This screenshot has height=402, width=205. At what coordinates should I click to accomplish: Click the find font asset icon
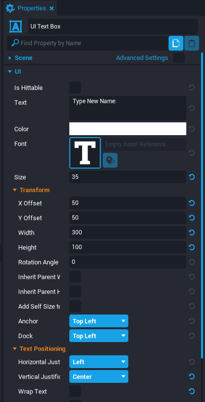[x=110, y=160]
